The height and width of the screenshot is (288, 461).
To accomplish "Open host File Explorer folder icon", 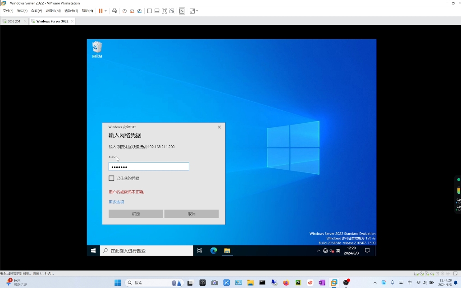I will coord(250,283).
